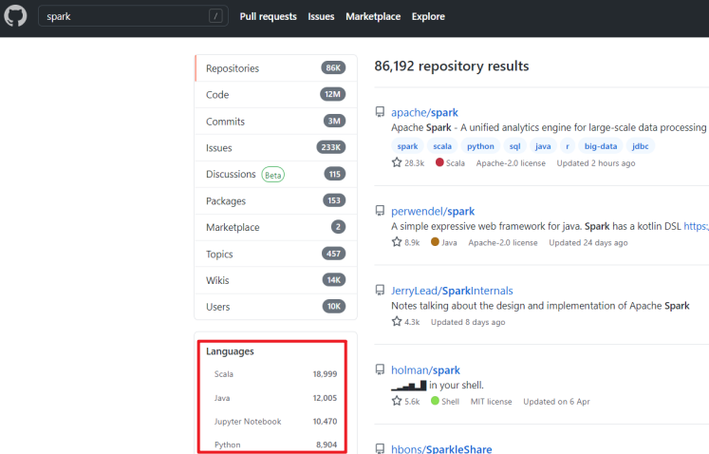Open the GitHub home logo
This screenshot has width=709, height=454.
(x=15, y=16)
